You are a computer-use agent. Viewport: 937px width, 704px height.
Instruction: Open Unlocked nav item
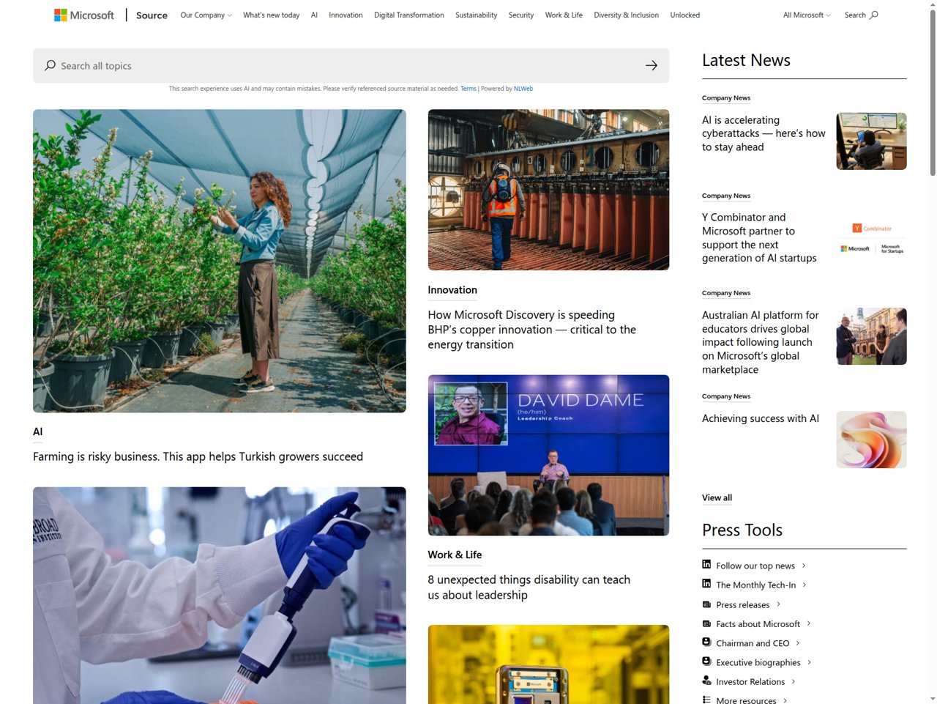pos(685,15)
